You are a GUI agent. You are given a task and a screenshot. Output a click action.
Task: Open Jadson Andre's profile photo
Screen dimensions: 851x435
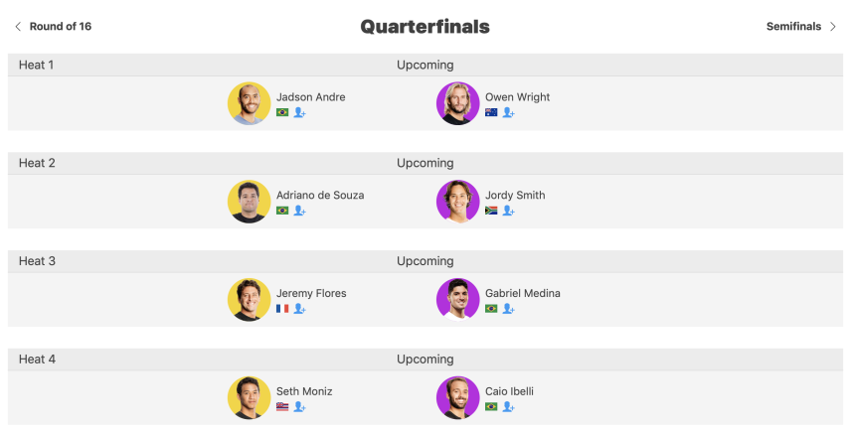[x=250, y=103]
